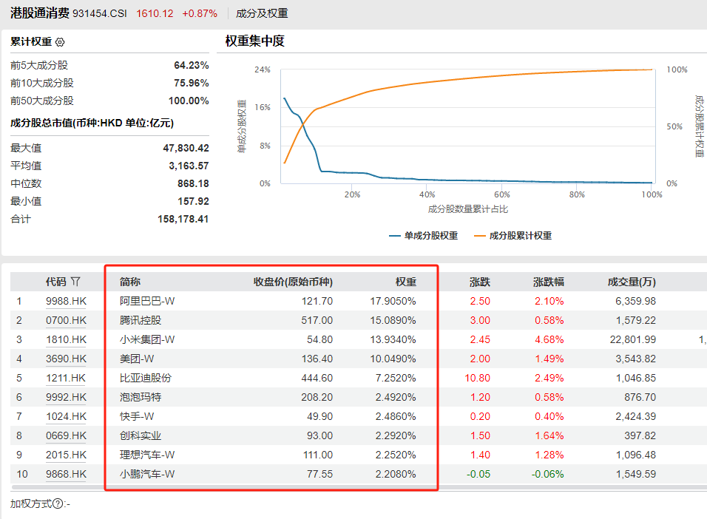
Task: Click the closing price 444.60
Action: pos(317,379)
